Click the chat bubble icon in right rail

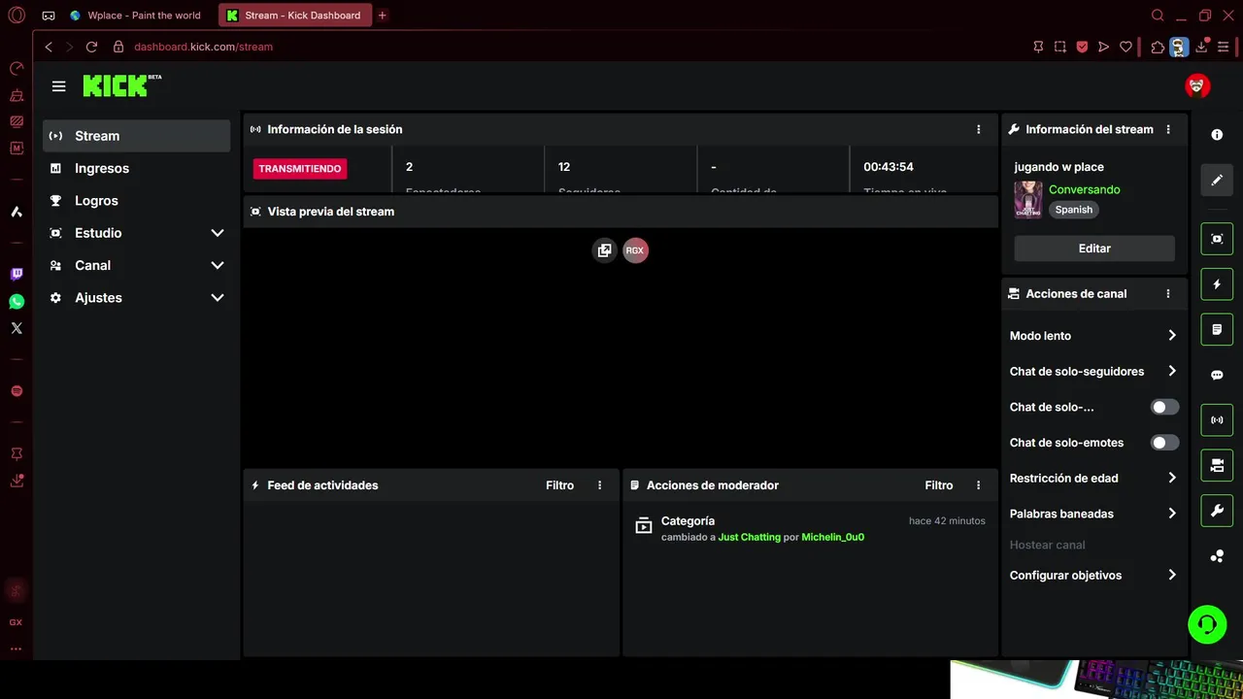pos(1217,375)
